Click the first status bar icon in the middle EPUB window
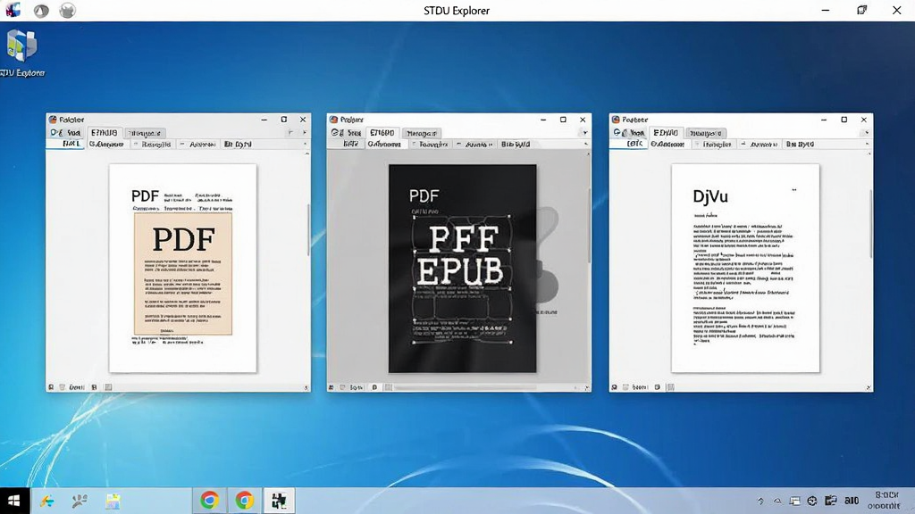This screenshot has width=915, height=514. pos(331,387)
